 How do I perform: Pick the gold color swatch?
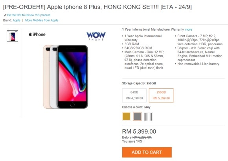[126, 116]
